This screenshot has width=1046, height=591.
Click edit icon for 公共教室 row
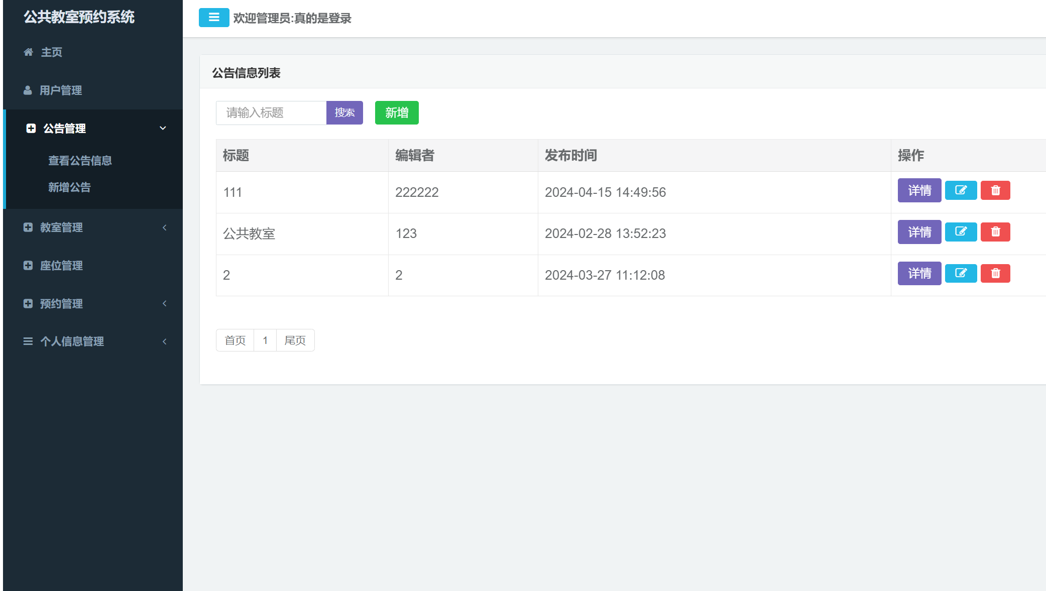(961, 231)
